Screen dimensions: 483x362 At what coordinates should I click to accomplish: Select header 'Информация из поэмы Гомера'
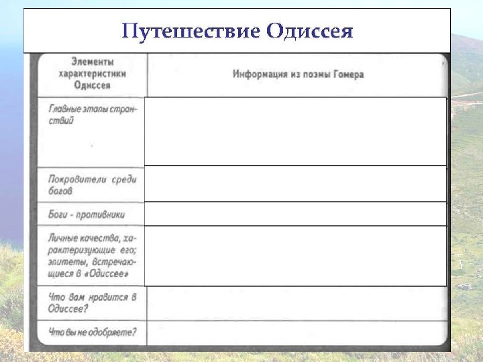tap(298, 74)
